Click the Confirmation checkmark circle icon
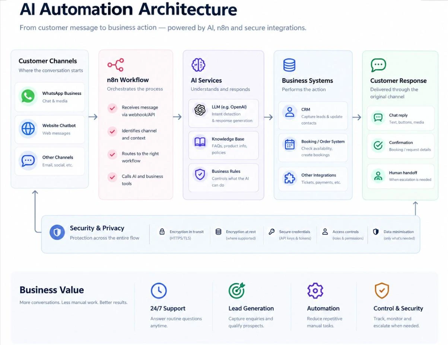 pyautogui.click(x=378, y=145)
